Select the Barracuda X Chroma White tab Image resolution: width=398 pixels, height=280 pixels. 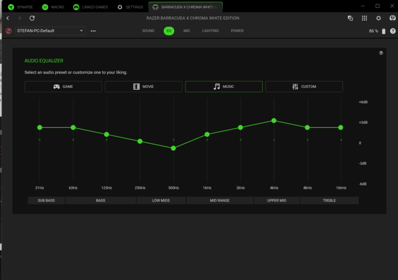point(186,7)
